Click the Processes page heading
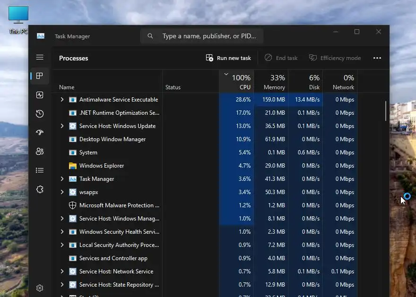The height and width of the screenshot is (297, 416). (73, 58)
